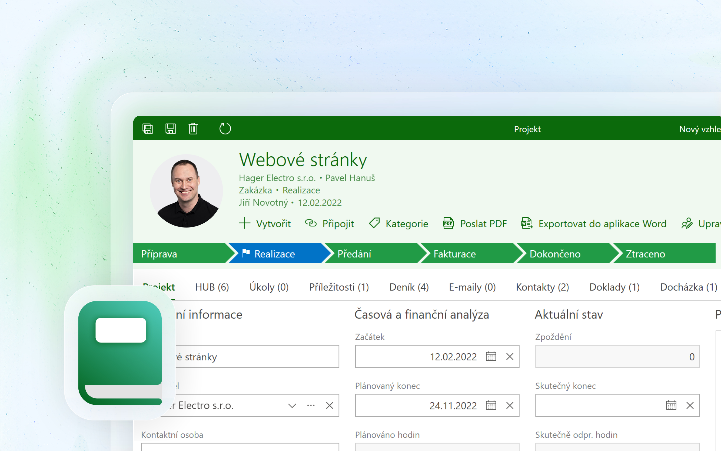
Task: Click the link icon next to Připojit
Action: pyautogui.click(x=311, y=223)
